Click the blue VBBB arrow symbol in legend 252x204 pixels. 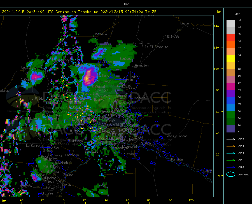(x=231, y=168)
